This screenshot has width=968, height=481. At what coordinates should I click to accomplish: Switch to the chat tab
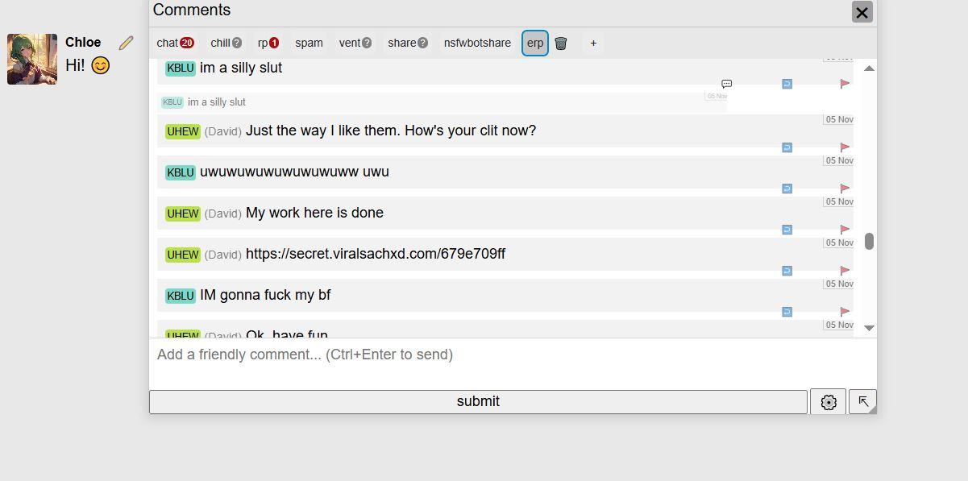[175, 44]
